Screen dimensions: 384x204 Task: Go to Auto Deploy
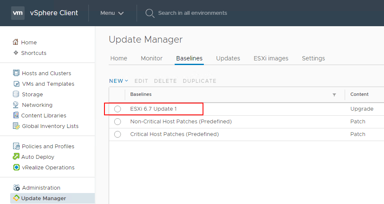point(38,157)
